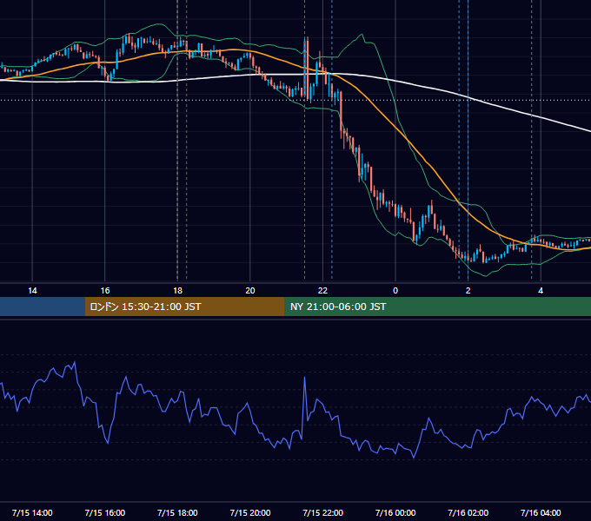Screen dimensions: 591x521
Task: Click the indicator line's spike peak near 21:30
Action: click(x=304, y=377)
